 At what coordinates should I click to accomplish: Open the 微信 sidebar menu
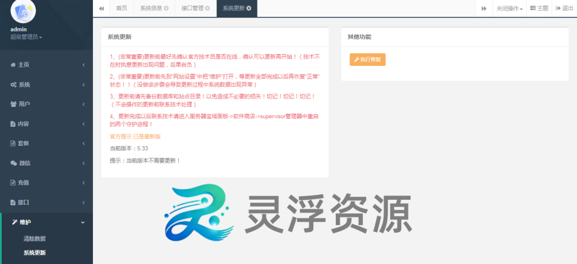click(46, 163)
